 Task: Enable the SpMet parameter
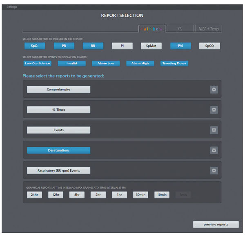tap(151, 46)
